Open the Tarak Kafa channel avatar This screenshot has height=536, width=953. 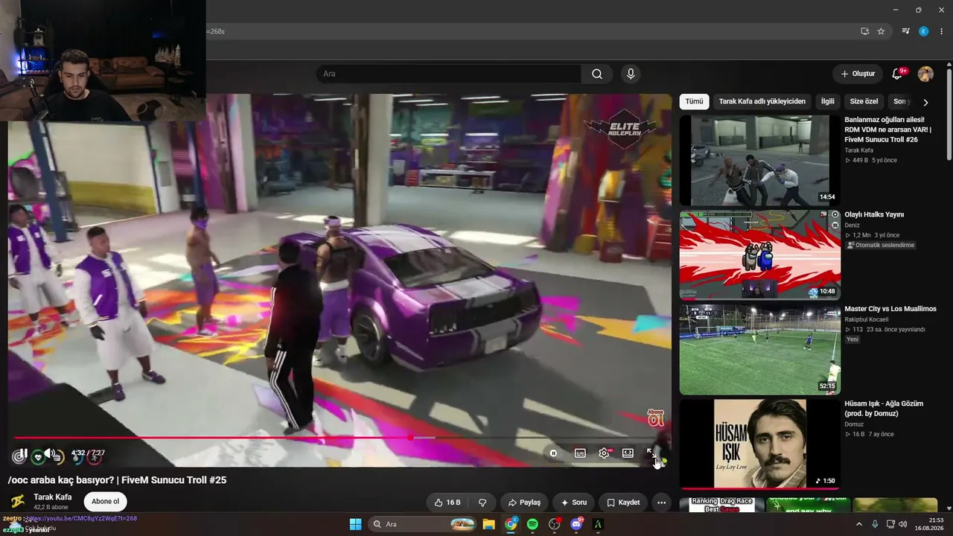click(17, 501)
